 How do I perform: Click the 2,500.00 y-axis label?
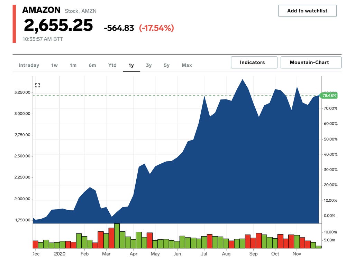(x=22, y=156)
